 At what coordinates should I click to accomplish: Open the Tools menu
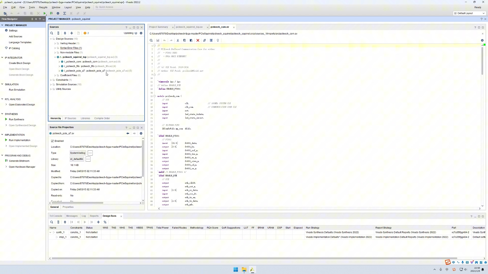pyautogui.click(x=32, y=7)
